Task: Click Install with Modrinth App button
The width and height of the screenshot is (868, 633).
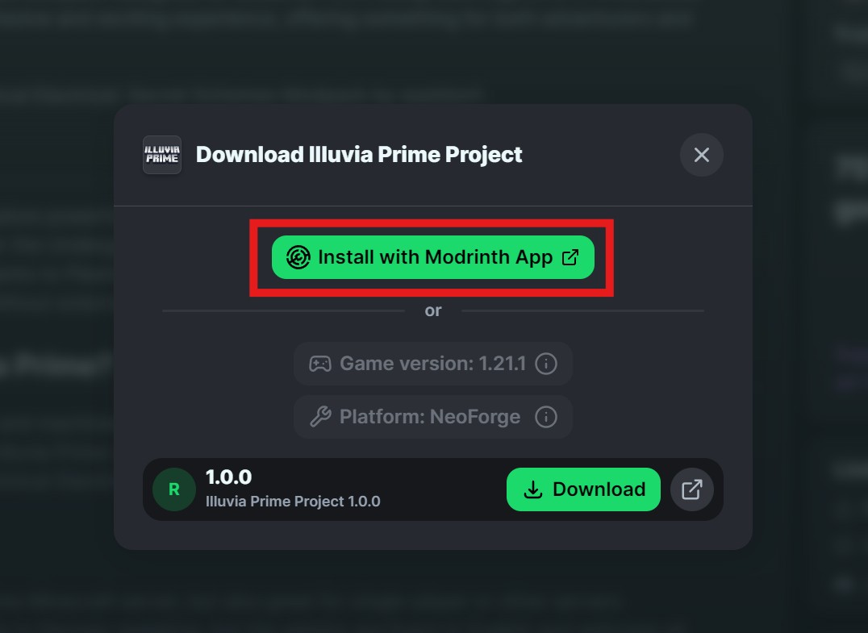Action: click(434, 258)
